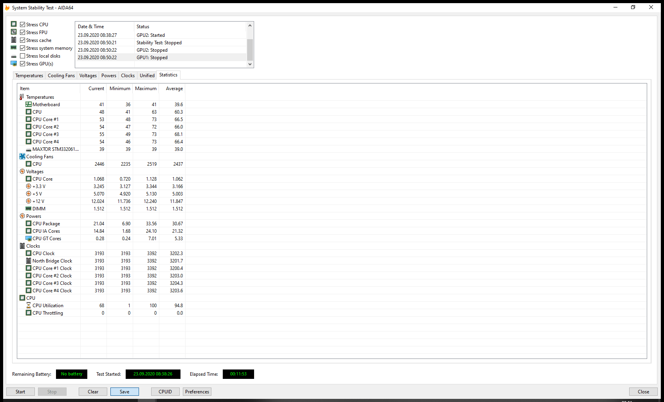
Task: Click the Clocks group icon
Action: click(x=22, y=246)
